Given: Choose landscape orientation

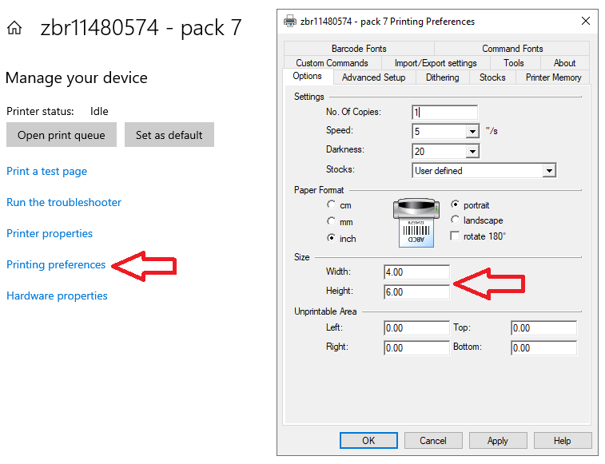Looking at the screenshot, I should pos(456,220).
